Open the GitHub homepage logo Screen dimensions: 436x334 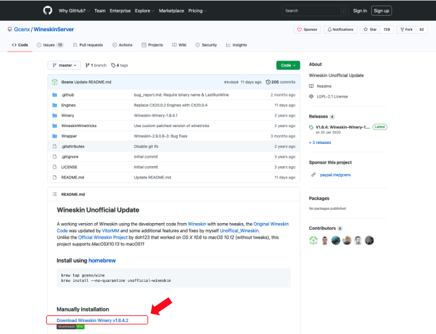pos(47,11)
